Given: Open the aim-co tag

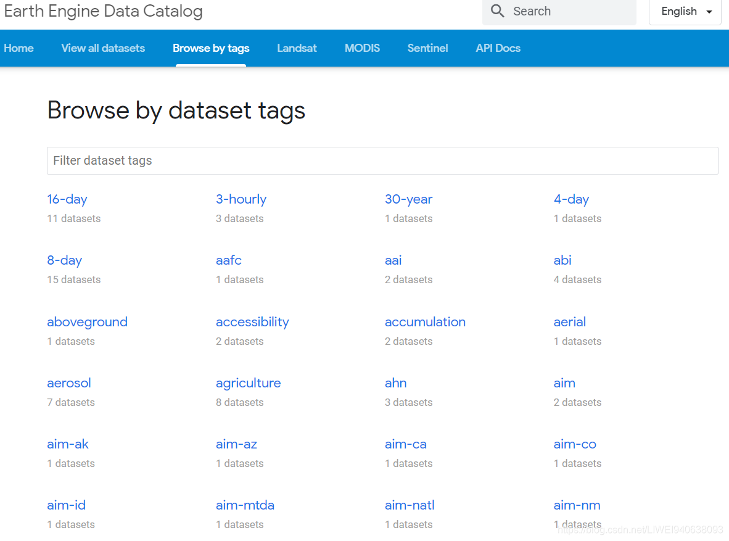Looking at the screenshot, I should coord(575,444).
